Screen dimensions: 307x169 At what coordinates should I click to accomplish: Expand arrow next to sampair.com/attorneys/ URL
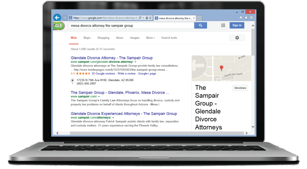point(113,118)
